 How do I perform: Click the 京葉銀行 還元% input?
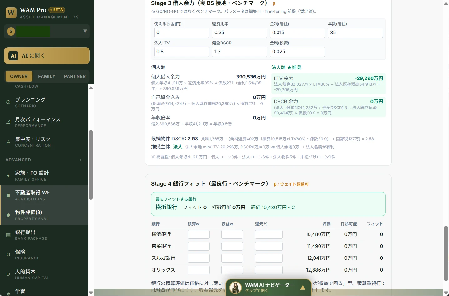point(269,246)
